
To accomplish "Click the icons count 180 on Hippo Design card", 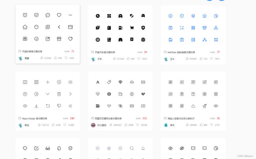I will 72,118.
